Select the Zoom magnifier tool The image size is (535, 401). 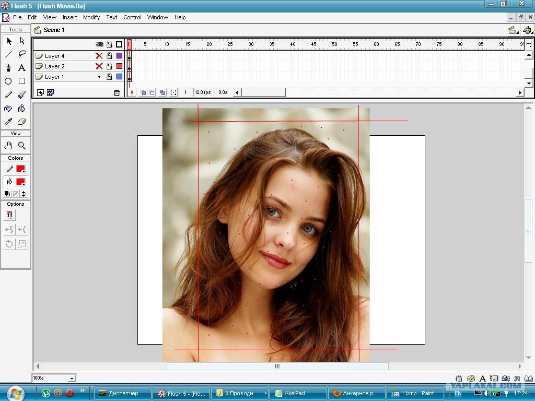(x=22, y=146)
